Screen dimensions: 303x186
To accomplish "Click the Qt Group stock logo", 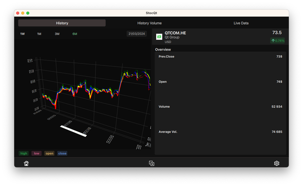I will tap(159, 37).
